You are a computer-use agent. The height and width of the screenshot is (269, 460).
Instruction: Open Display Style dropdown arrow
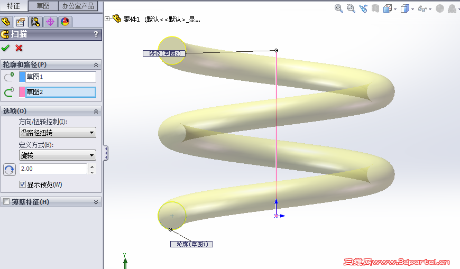(412, 10)
